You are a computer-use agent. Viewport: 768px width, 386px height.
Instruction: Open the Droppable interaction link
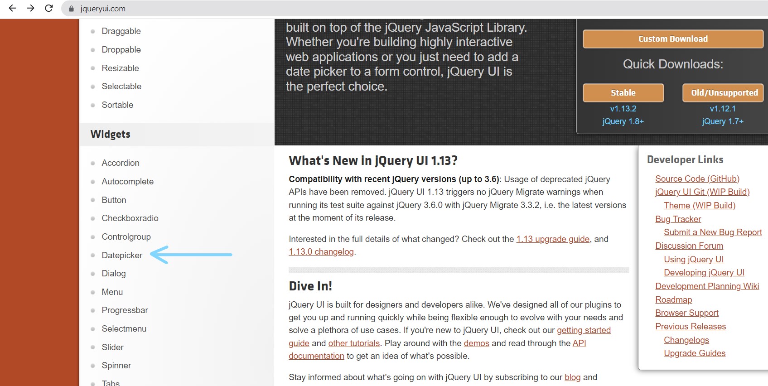121,49
